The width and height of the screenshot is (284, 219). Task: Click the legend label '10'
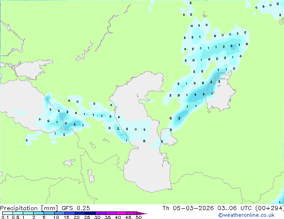click(56, 217)
